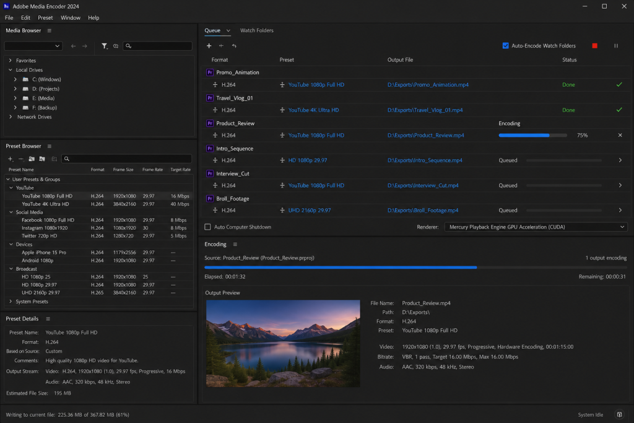Screen dimensions: 634x423
Task: Click the D:\Exports\Promo_Animation.mp4 output link
Action: click(428, 85)
